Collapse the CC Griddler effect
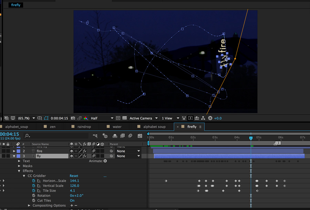The image size is (310, 210). [24, 176]
